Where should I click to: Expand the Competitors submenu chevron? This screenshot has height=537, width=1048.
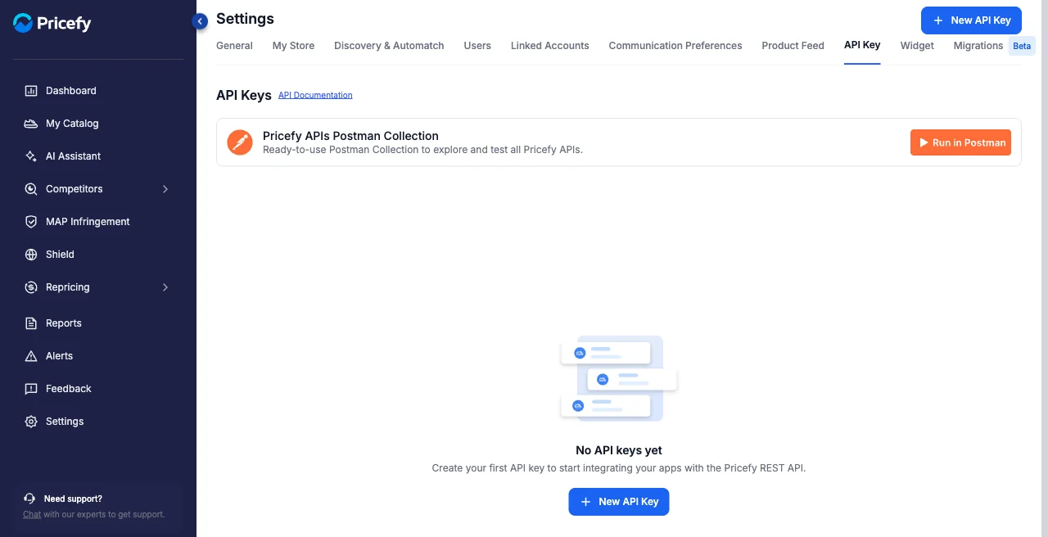pos(165,189)
